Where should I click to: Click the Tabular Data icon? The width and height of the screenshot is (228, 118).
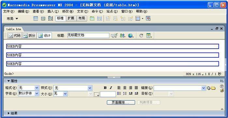point(148,18)
